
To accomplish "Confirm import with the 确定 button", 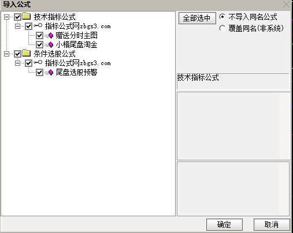I will pyautogui.click(x=224, y=224).
